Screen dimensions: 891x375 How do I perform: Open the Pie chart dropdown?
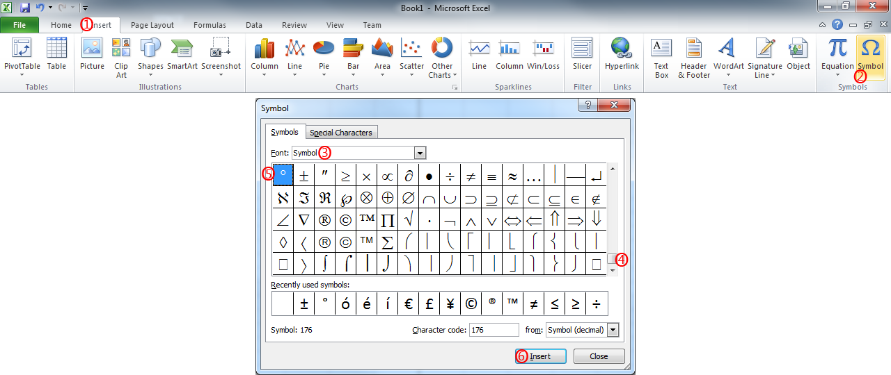point(324,57)
